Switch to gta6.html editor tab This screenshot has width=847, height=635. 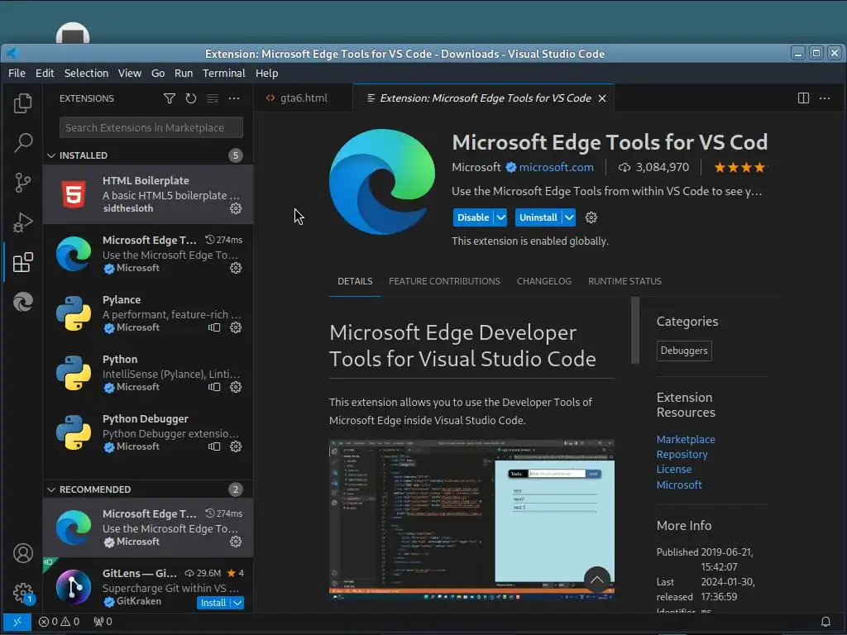304,98
